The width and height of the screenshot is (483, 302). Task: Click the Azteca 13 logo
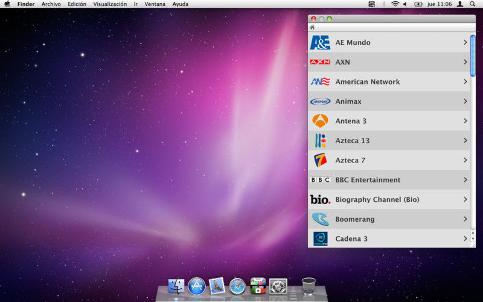coord(320,141)
